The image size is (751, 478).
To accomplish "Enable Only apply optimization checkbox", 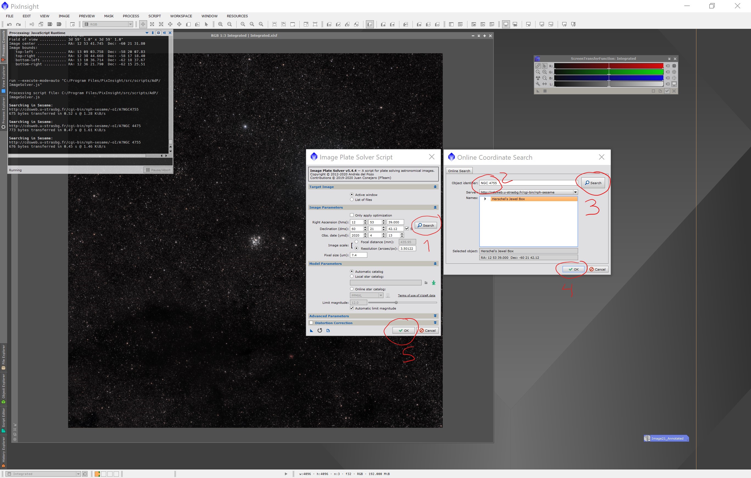I will click(352, 215).
